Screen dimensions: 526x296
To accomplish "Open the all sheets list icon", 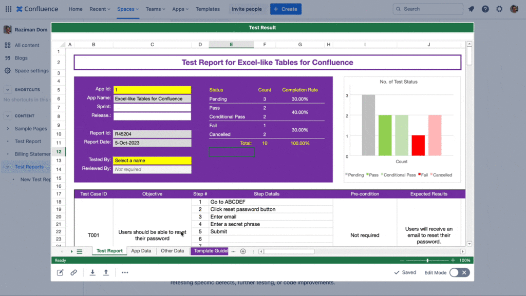I will click(80, 251).
